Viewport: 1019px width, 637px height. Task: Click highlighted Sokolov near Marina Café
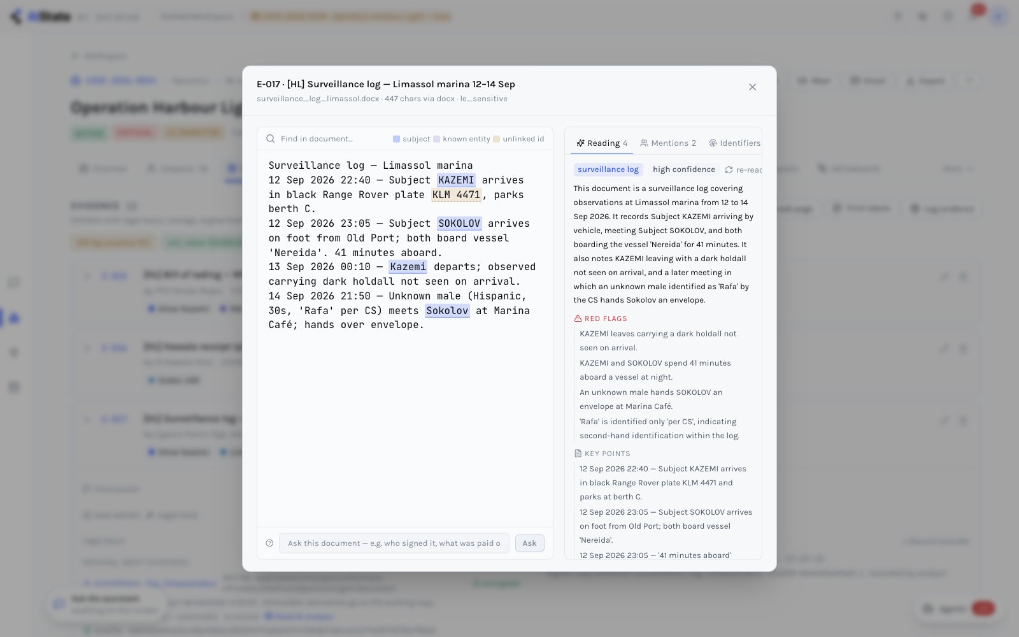click(x=447, y=311)
